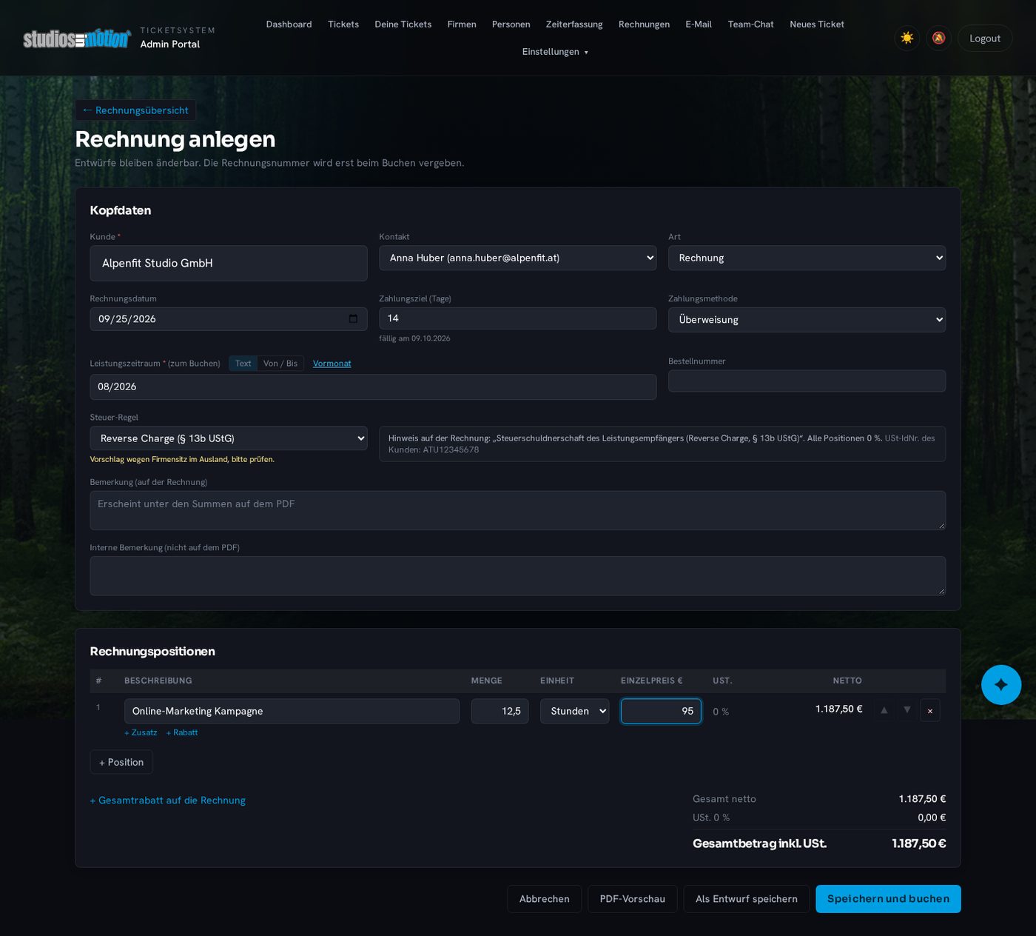Click the Zahlungsziel (Tage) field
The image size is (1036, 936).
pyautogui.click(x=518, y=318)
